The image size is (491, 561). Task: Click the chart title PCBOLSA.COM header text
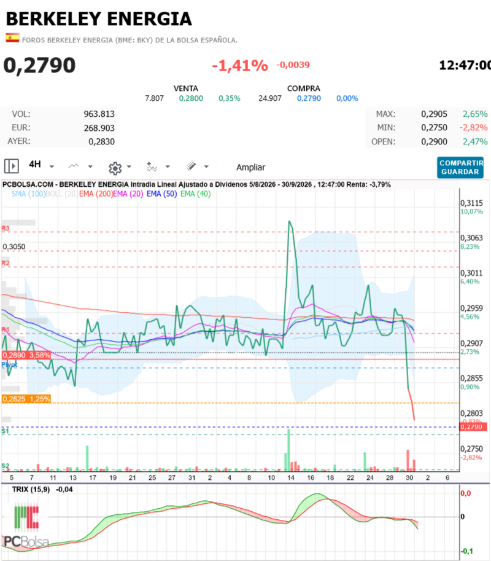coord(196,184)
